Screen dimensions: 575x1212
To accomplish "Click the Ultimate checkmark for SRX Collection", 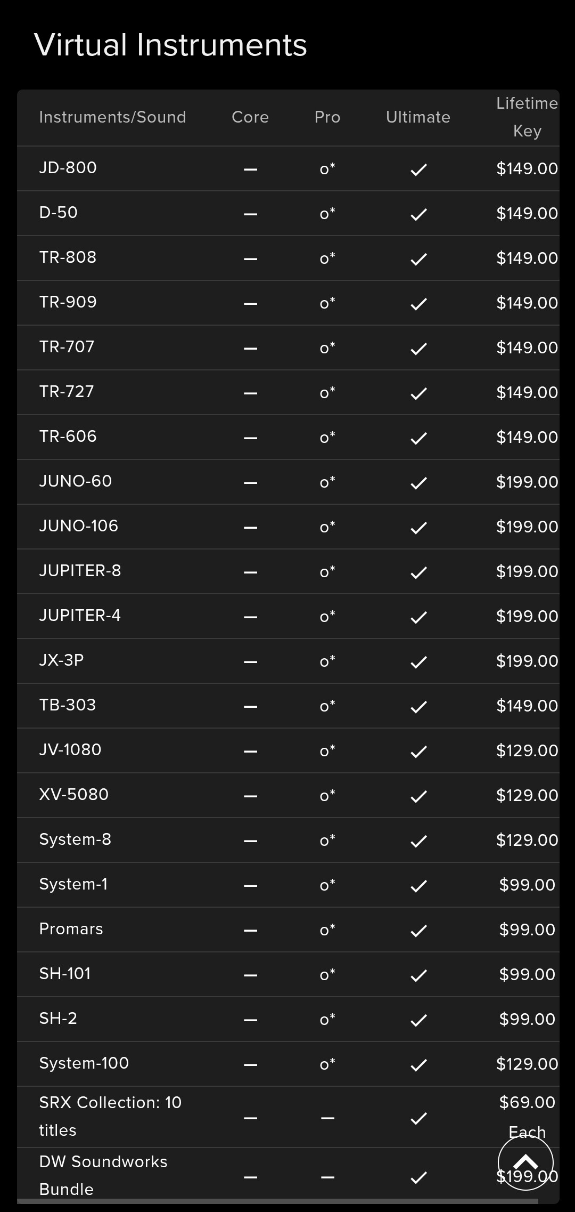I will 419,1118.
